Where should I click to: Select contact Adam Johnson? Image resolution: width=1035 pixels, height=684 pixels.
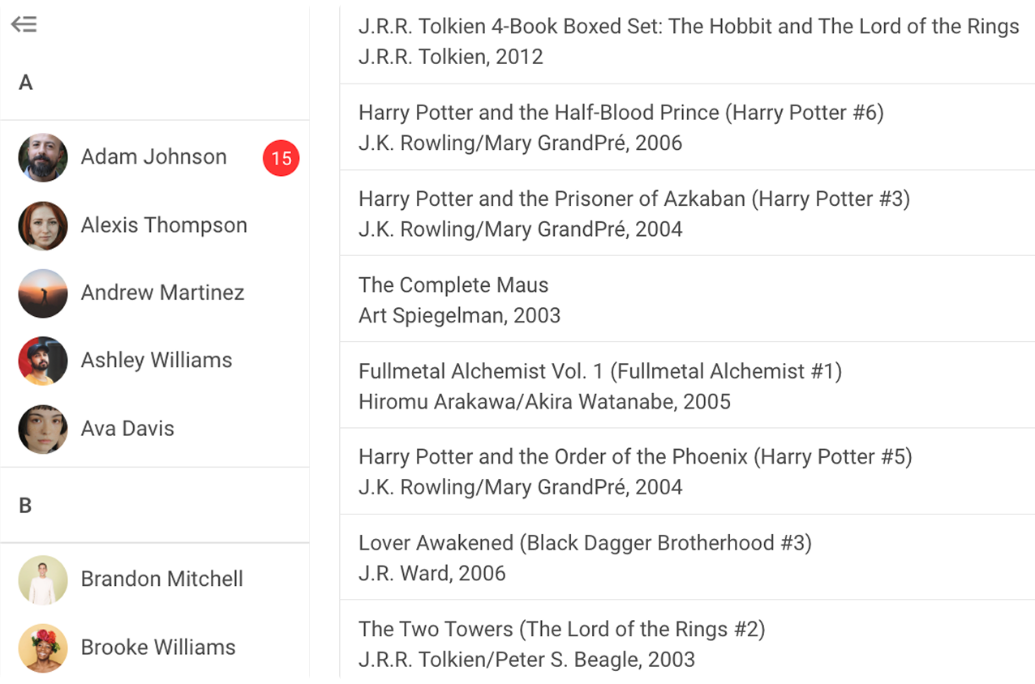(153, 157)
